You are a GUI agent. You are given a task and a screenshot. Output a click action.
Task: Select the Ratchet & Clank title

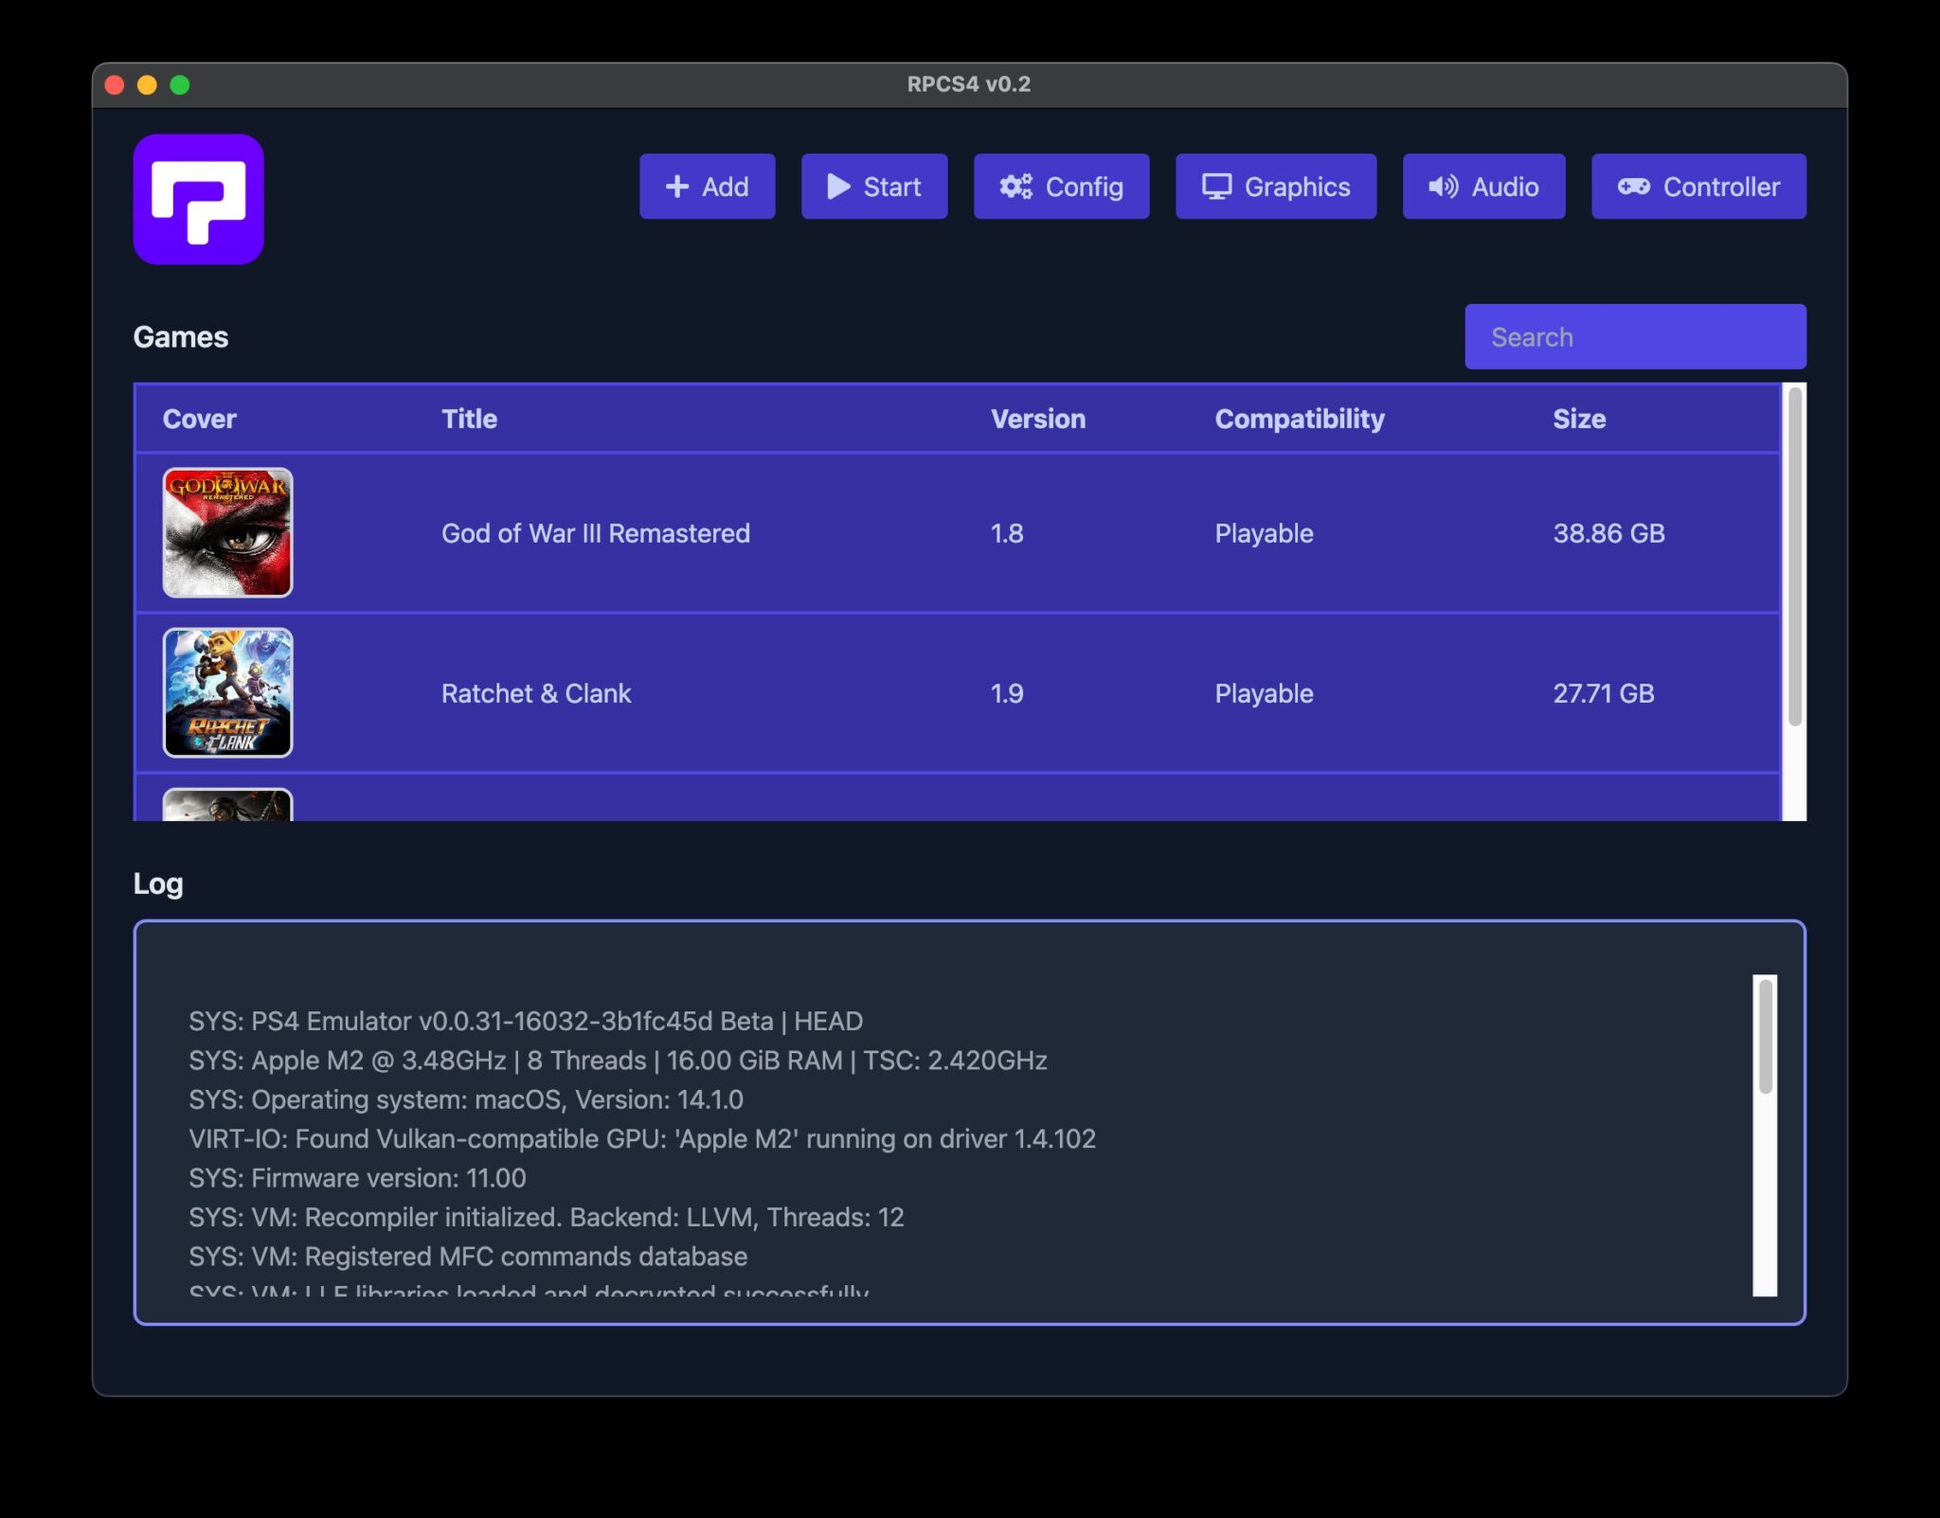[536, 693]
